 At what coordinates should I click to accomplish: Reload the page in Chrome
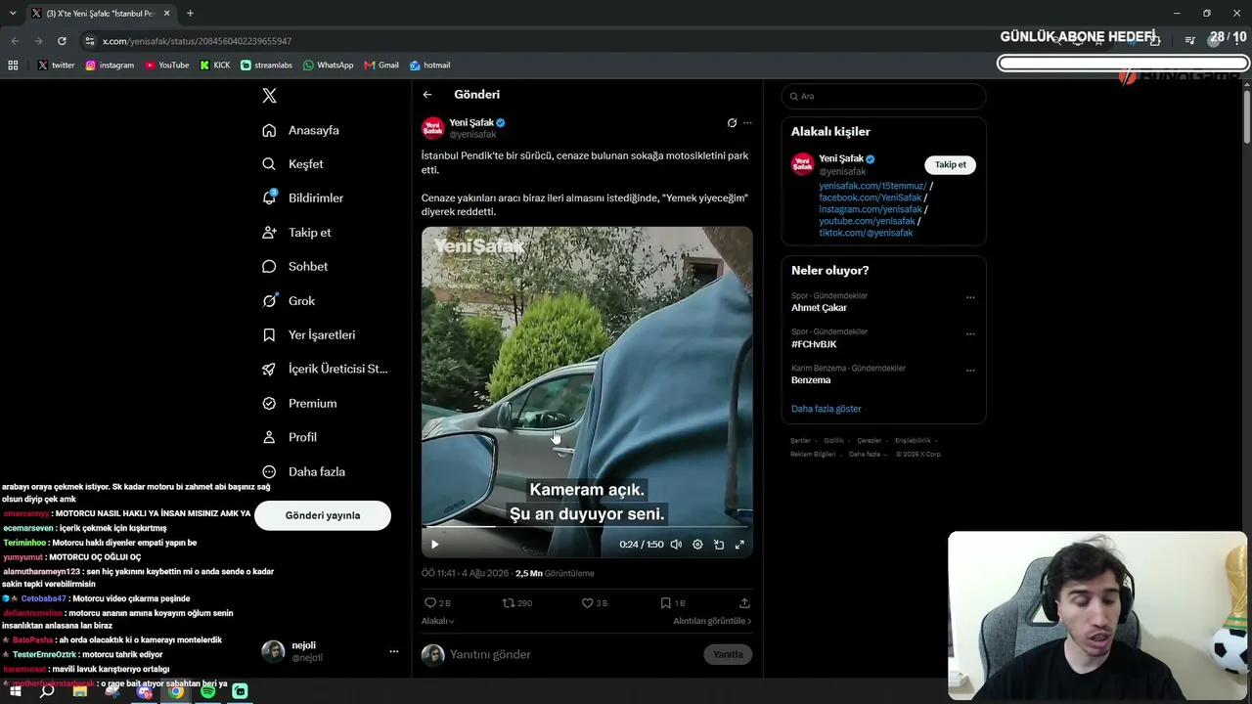[62, 41]
